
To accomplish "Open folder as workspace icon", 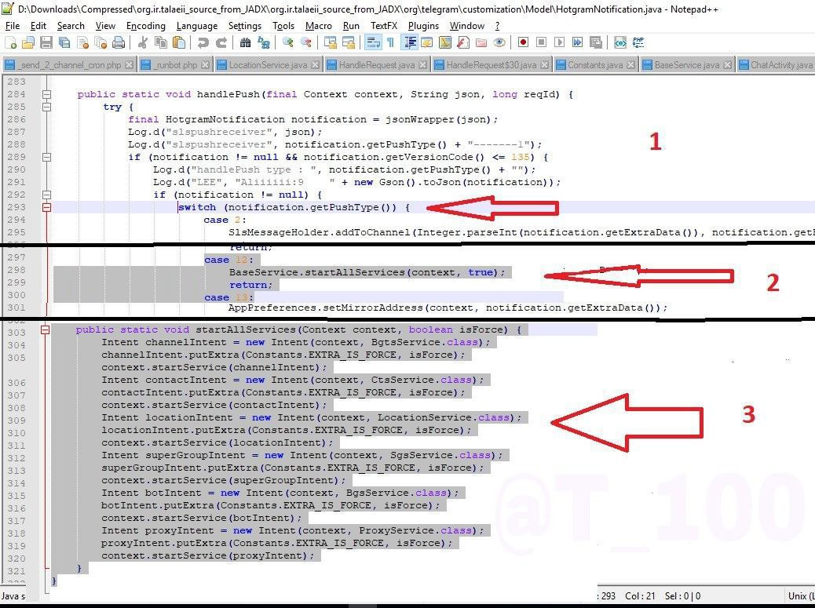I will tap(481, 42).
